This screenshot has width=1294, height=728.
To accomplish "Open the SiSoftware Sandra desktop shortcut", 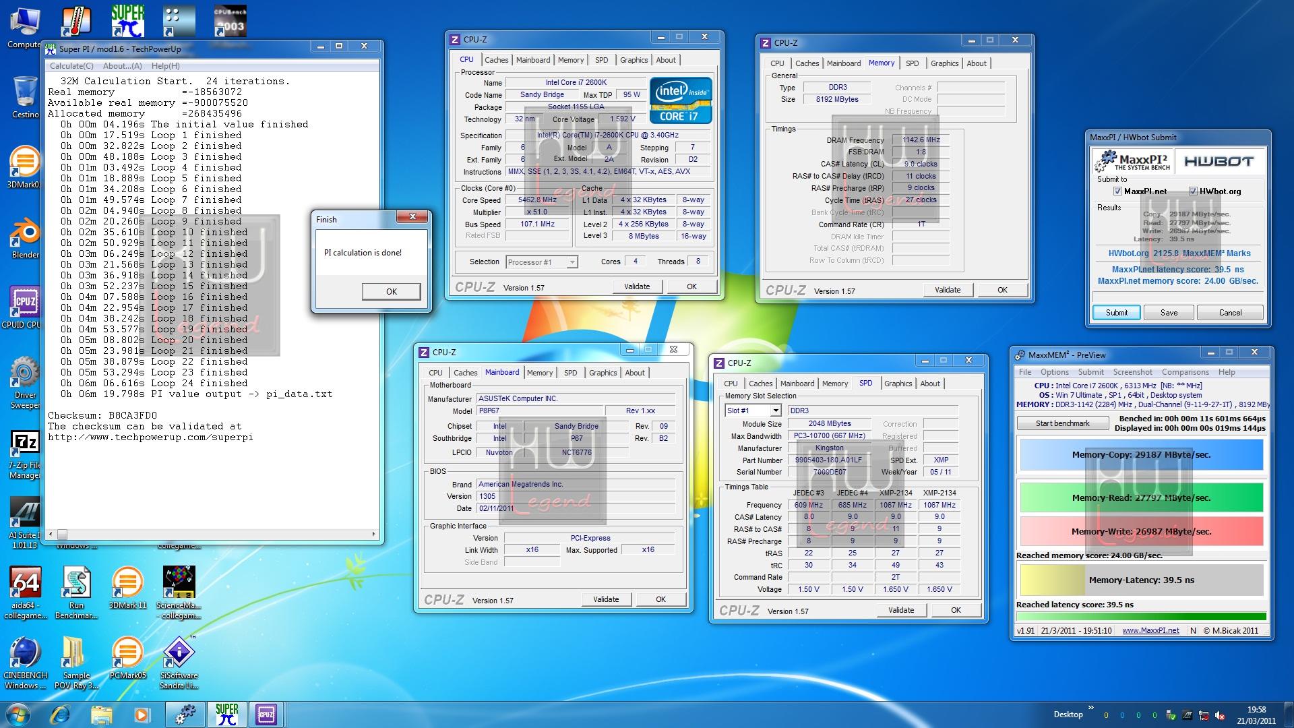I will click(x=179, y=663).
